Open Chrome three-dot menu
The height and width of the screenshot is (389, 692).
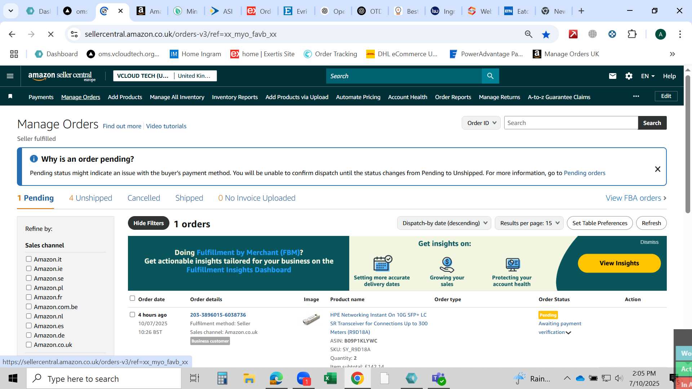(680, 34)
